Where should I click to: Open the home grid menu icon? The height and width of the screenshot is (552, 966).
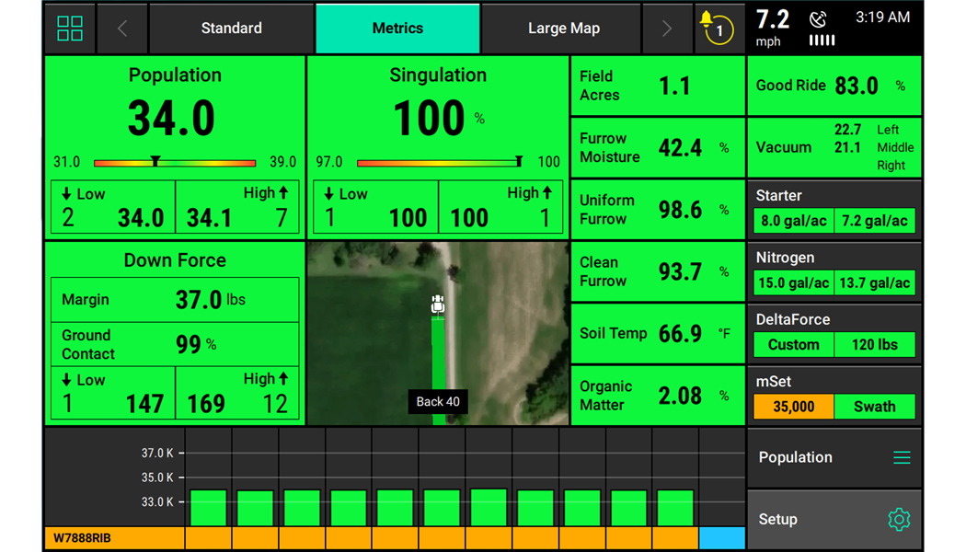tap(70, 29)
